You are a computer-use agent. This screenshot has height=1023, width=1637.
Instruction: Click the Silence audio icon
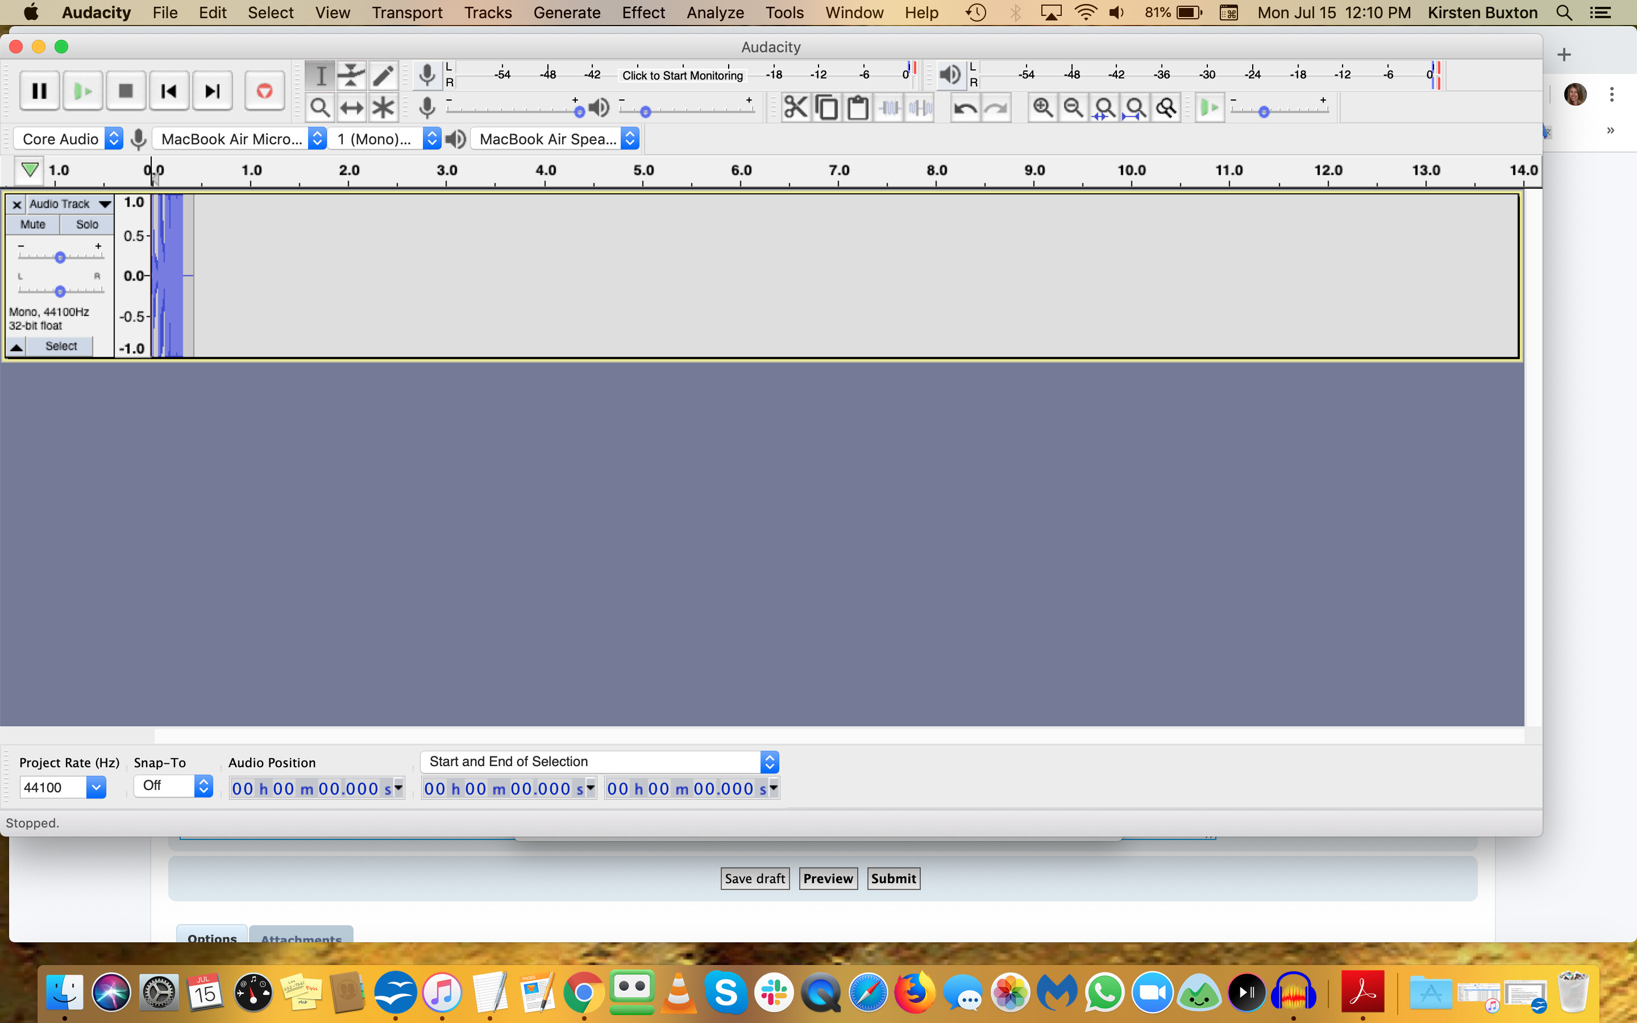pos(921,107)
